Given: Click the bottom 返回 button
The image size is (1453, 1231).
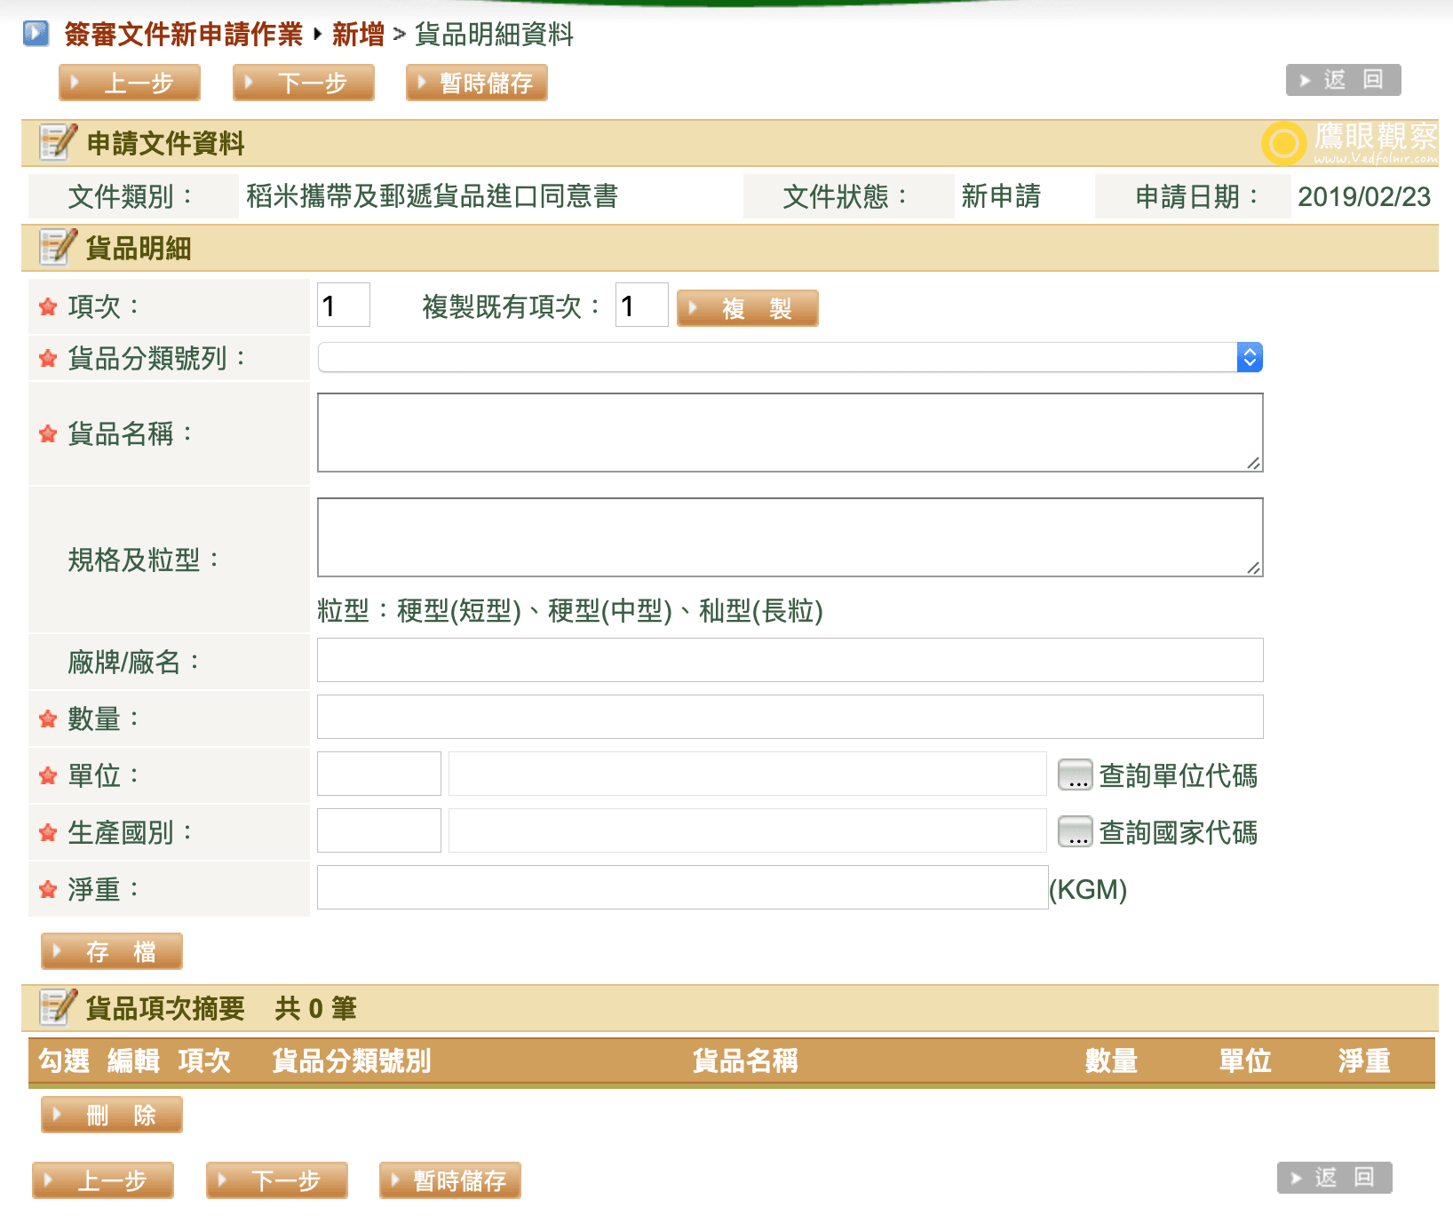Looking at the screenshot, I should click(x=1334, y=1178).
